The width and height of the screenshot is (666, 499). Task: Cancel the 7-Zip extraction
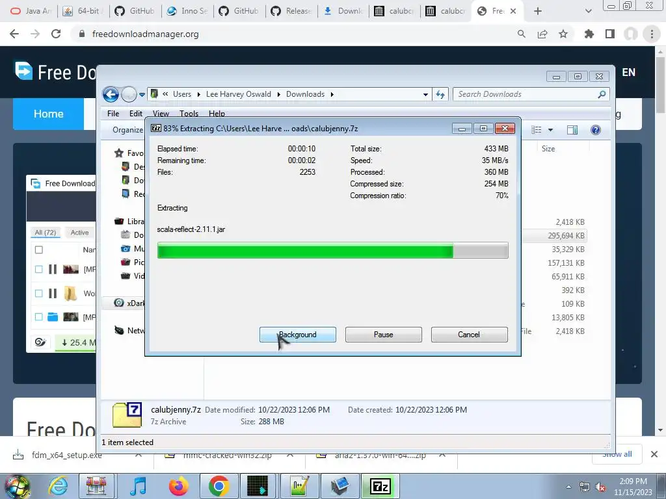click(x=469, y=335)
